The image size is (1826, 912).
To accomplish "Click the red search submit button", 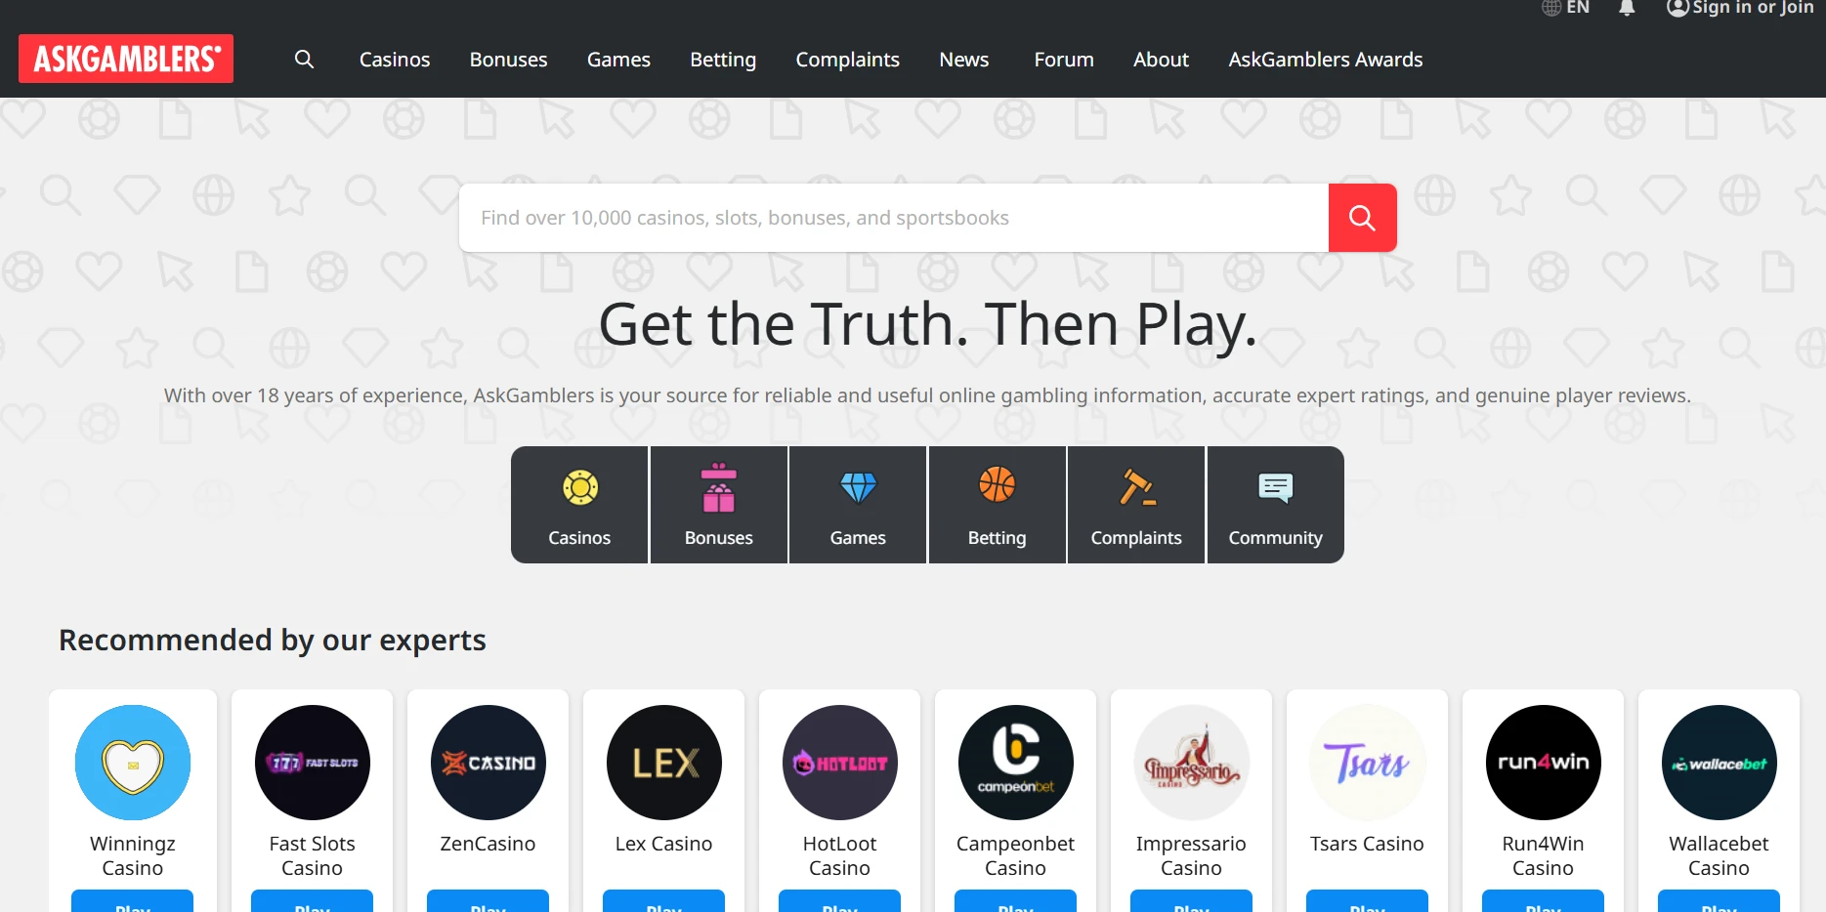I will [1362, 218].
